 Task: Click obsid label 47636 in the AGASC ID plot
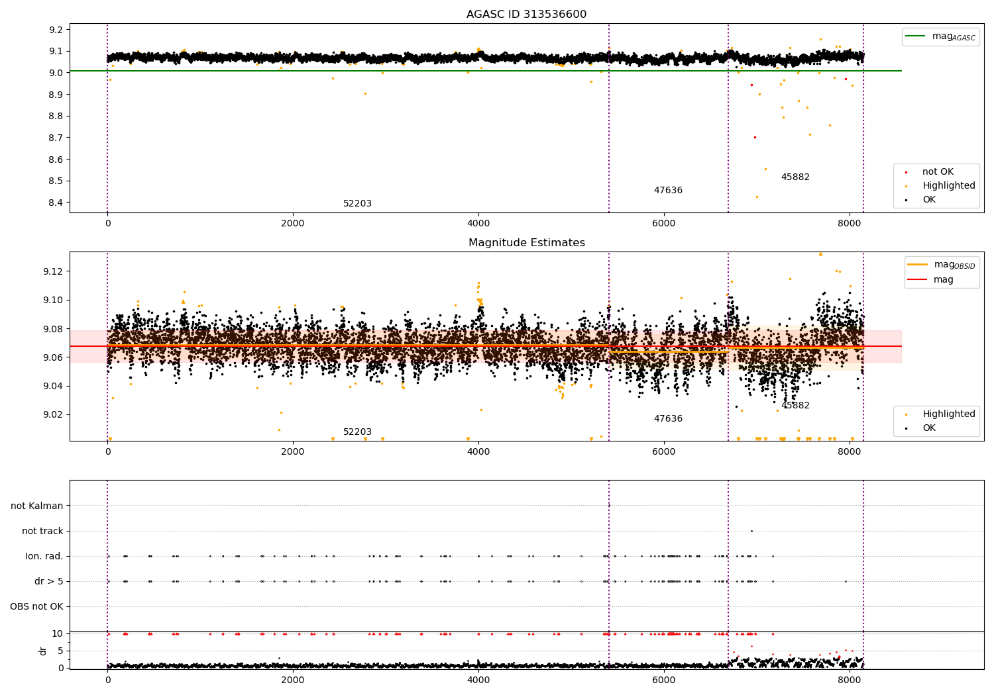point(668,191)
